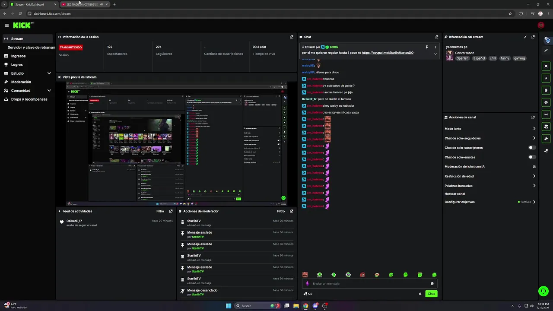Click Hostear canal action
553x311 pixels.
pyautogui.click(x=455, y=194)
